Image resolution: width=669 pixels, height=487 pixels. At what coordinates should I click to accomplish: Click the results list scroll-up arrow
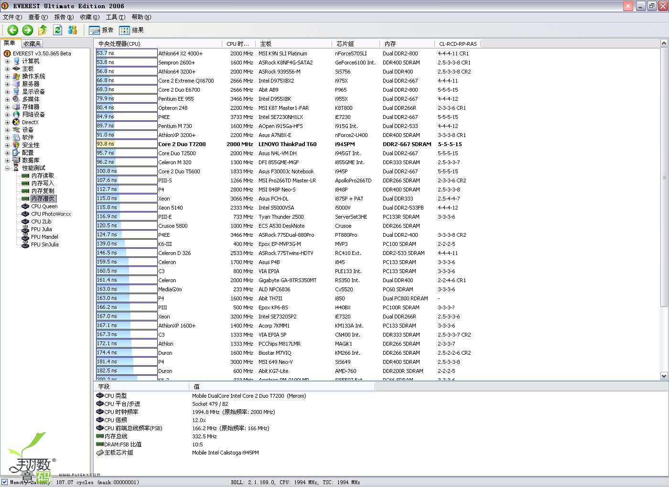point(664,43)
